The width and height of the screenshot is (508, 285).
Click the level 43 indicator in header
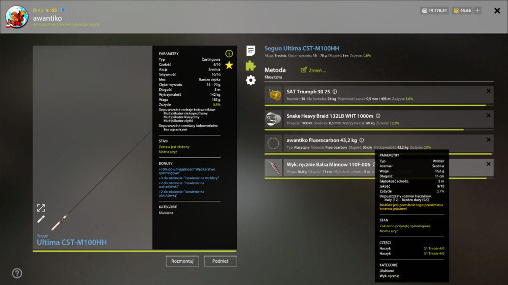pos(38,10)
